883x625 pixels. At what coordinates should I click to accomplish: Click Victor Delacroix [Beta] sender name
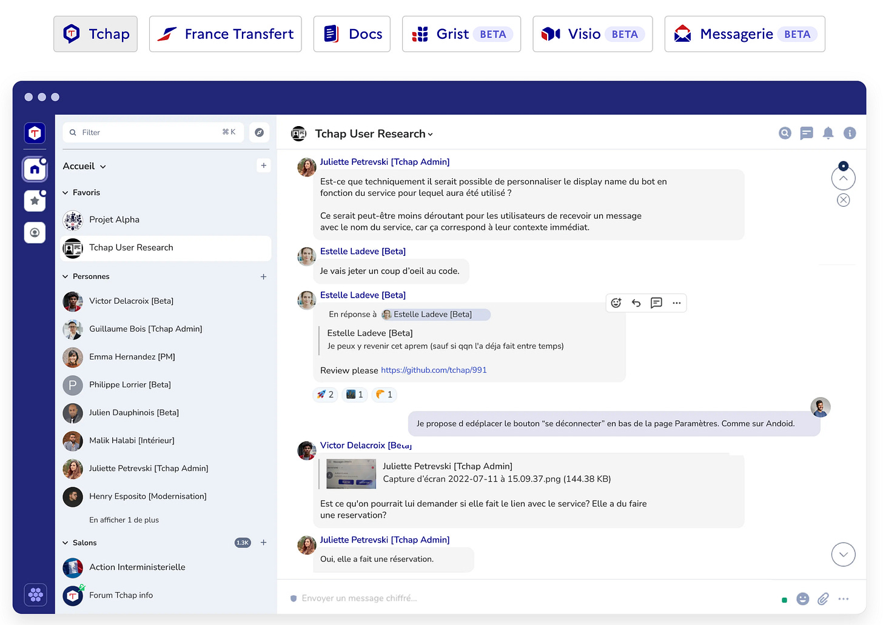(366, 446)
